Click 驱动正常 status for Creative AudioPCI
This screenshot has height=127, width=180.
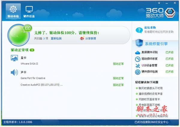[x=118, y=85]
